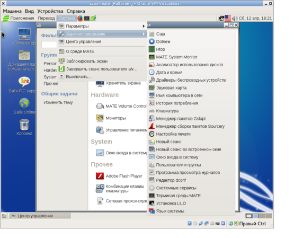The width and height of the screenshot is (303, 238).
Task: Open Salix IRC support desktop icon
Action: pos(23,85)
